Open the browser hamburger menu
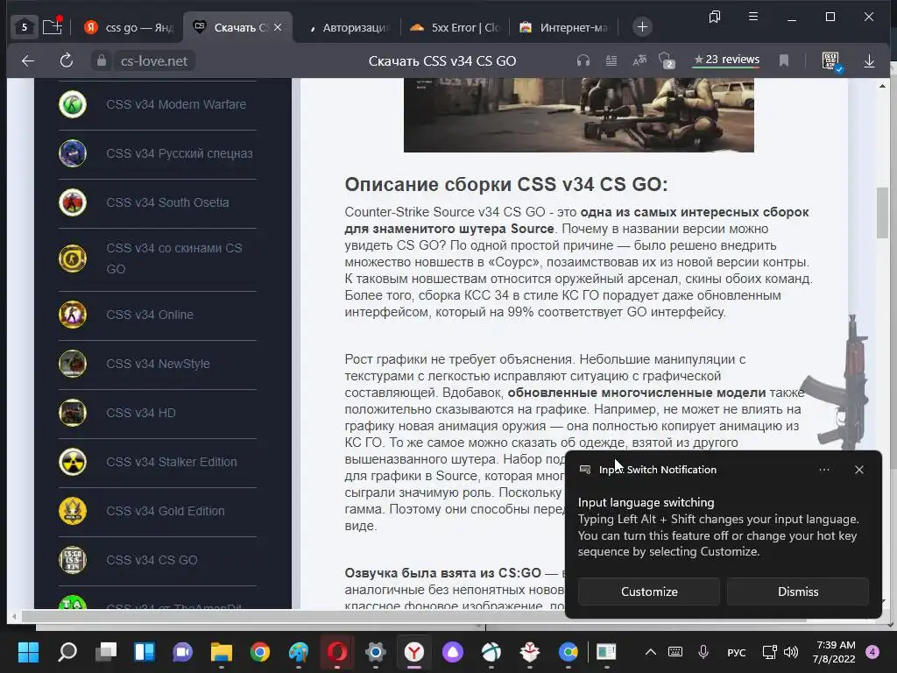The width and height of the screenshot is (897, 673). tap(753, 17)
